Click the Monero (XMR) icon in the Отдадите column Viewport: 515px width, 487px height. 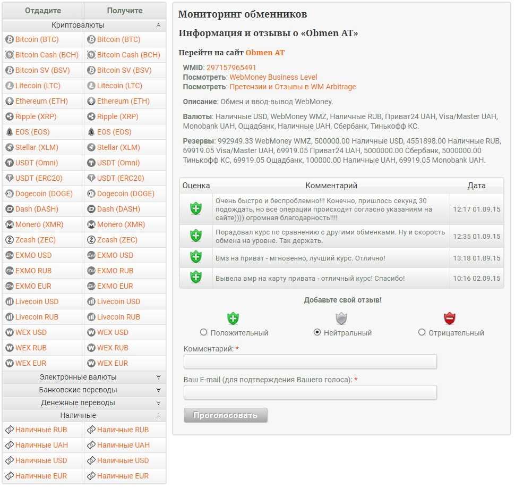10,224
